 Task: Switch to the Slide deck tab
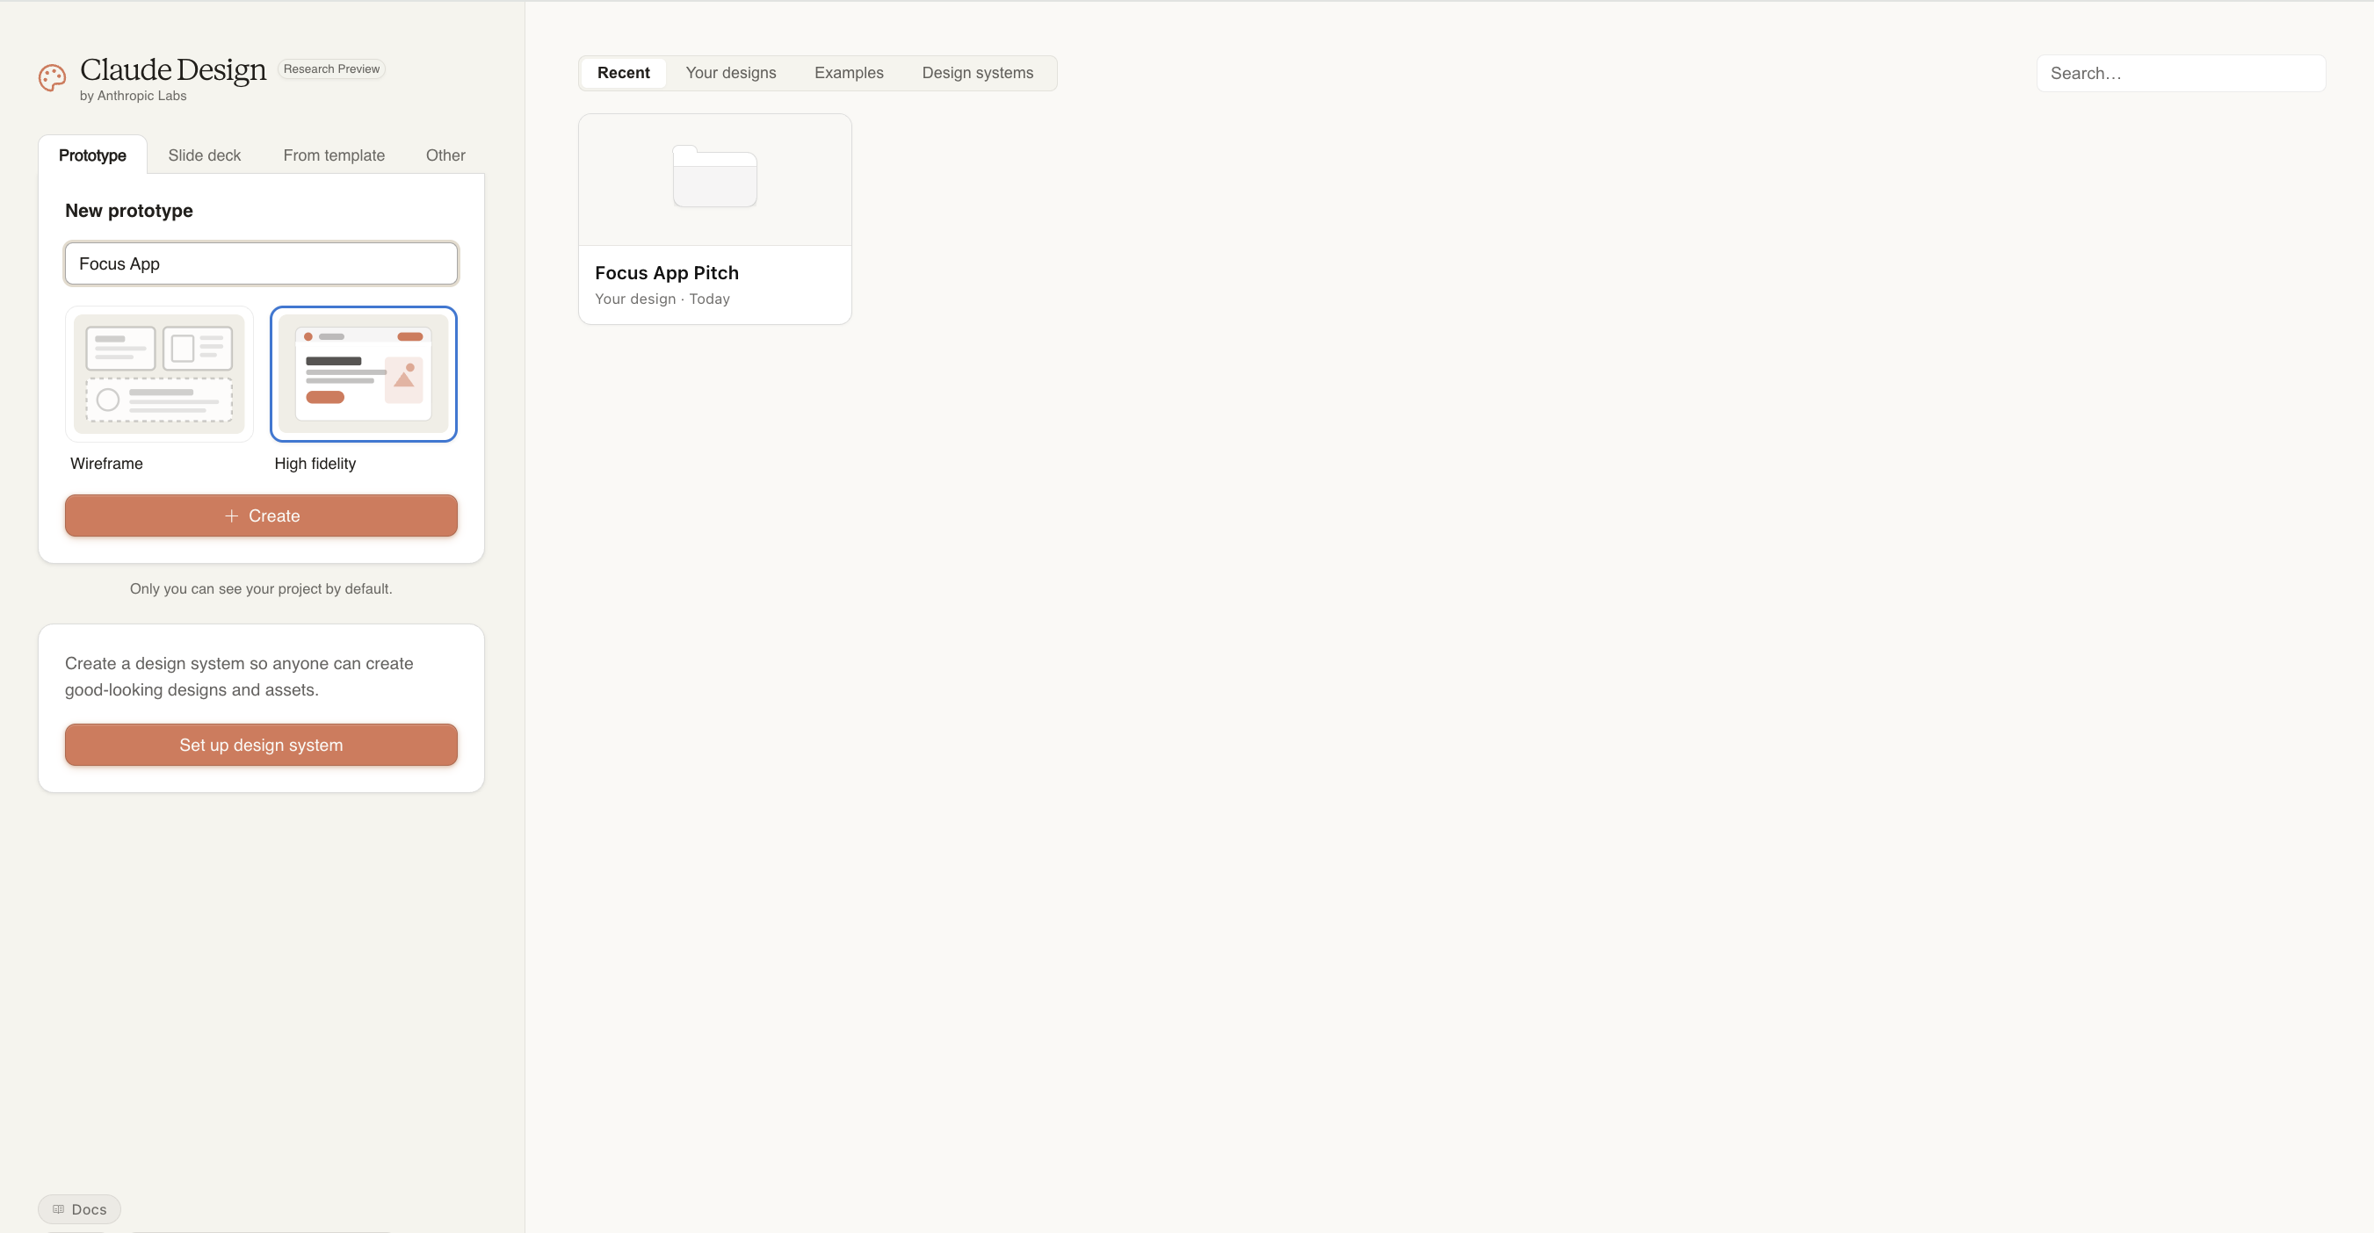click(x=204, y=155)
